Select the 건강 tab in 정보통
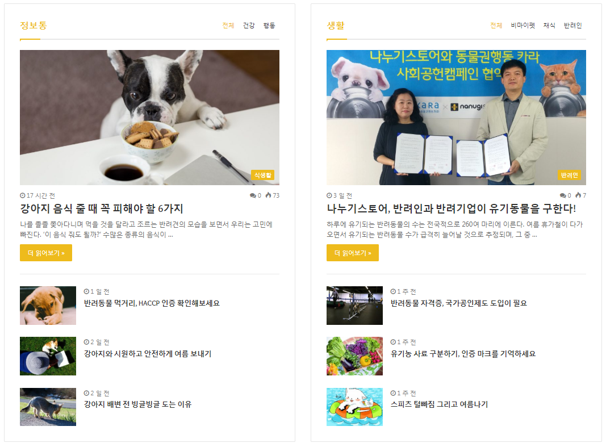Viewport: 606px width, 447px height. (249, 26)
